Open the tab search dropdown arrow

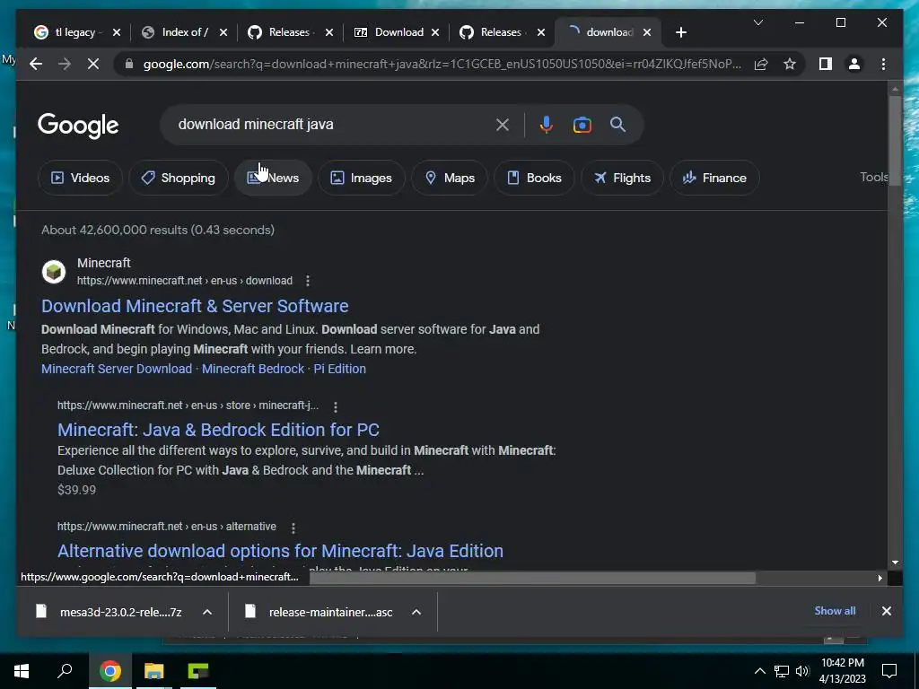[757, 22]
